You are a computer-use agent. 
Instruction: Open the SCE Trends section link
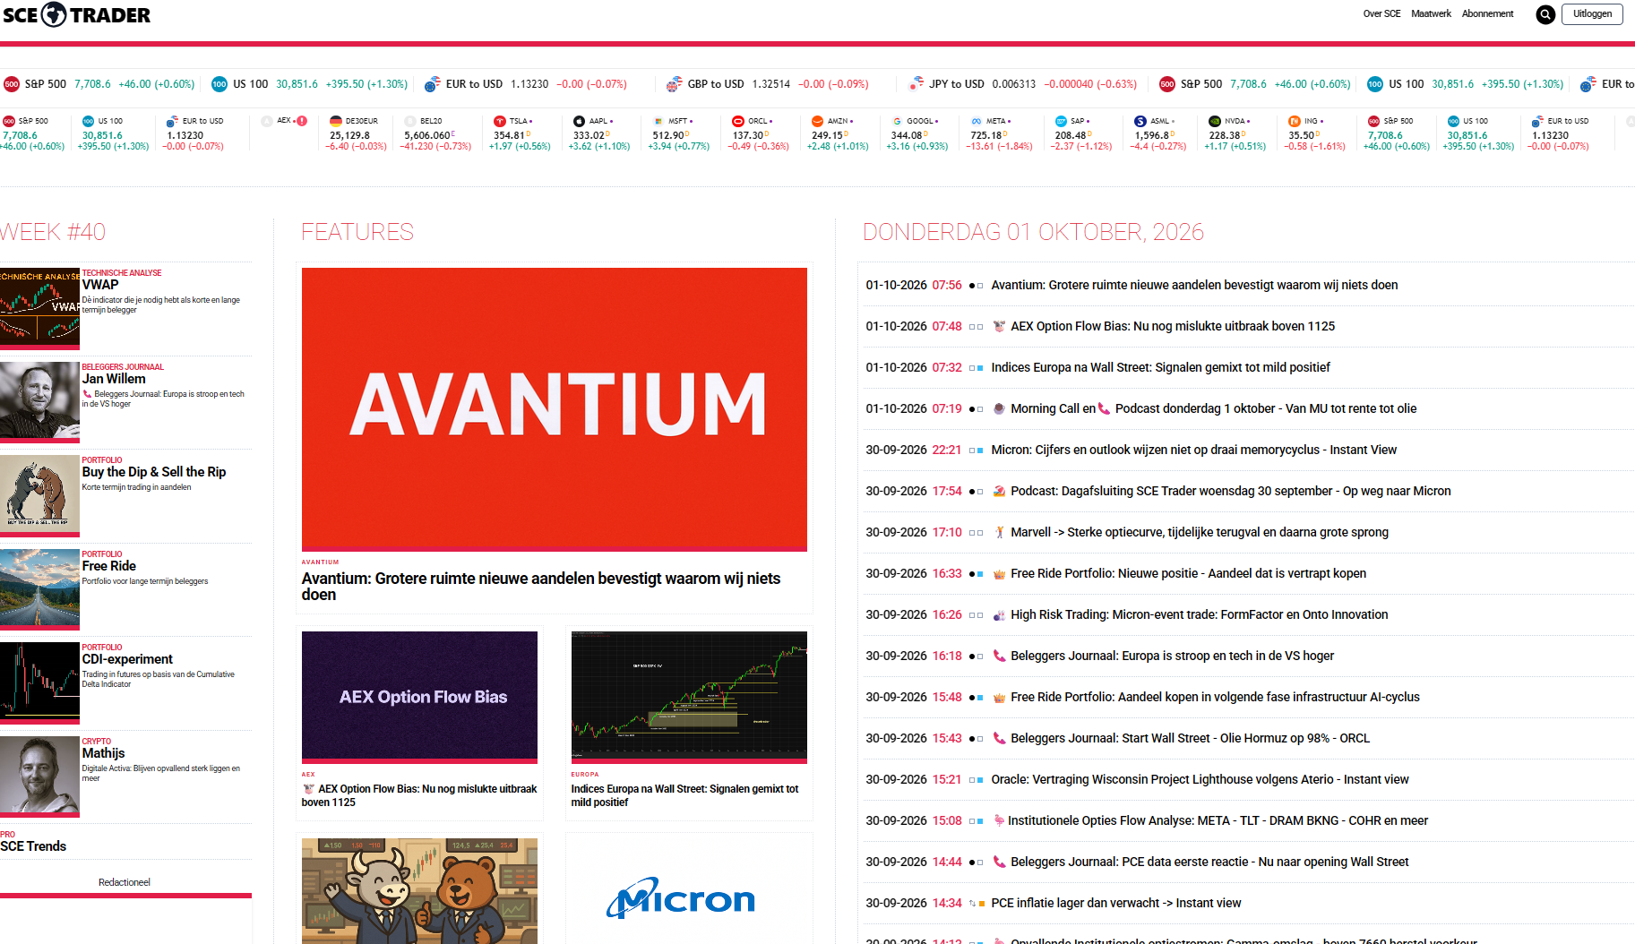33,846
